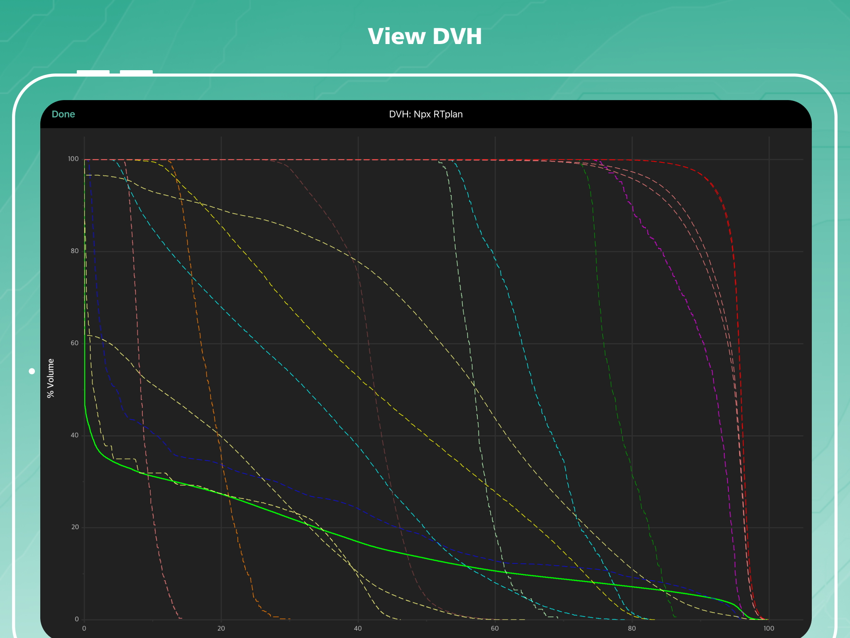Screen dimensions: 850x638
Task: Click the DVH: Npx RTplan title
Action: tap(425, 114)
